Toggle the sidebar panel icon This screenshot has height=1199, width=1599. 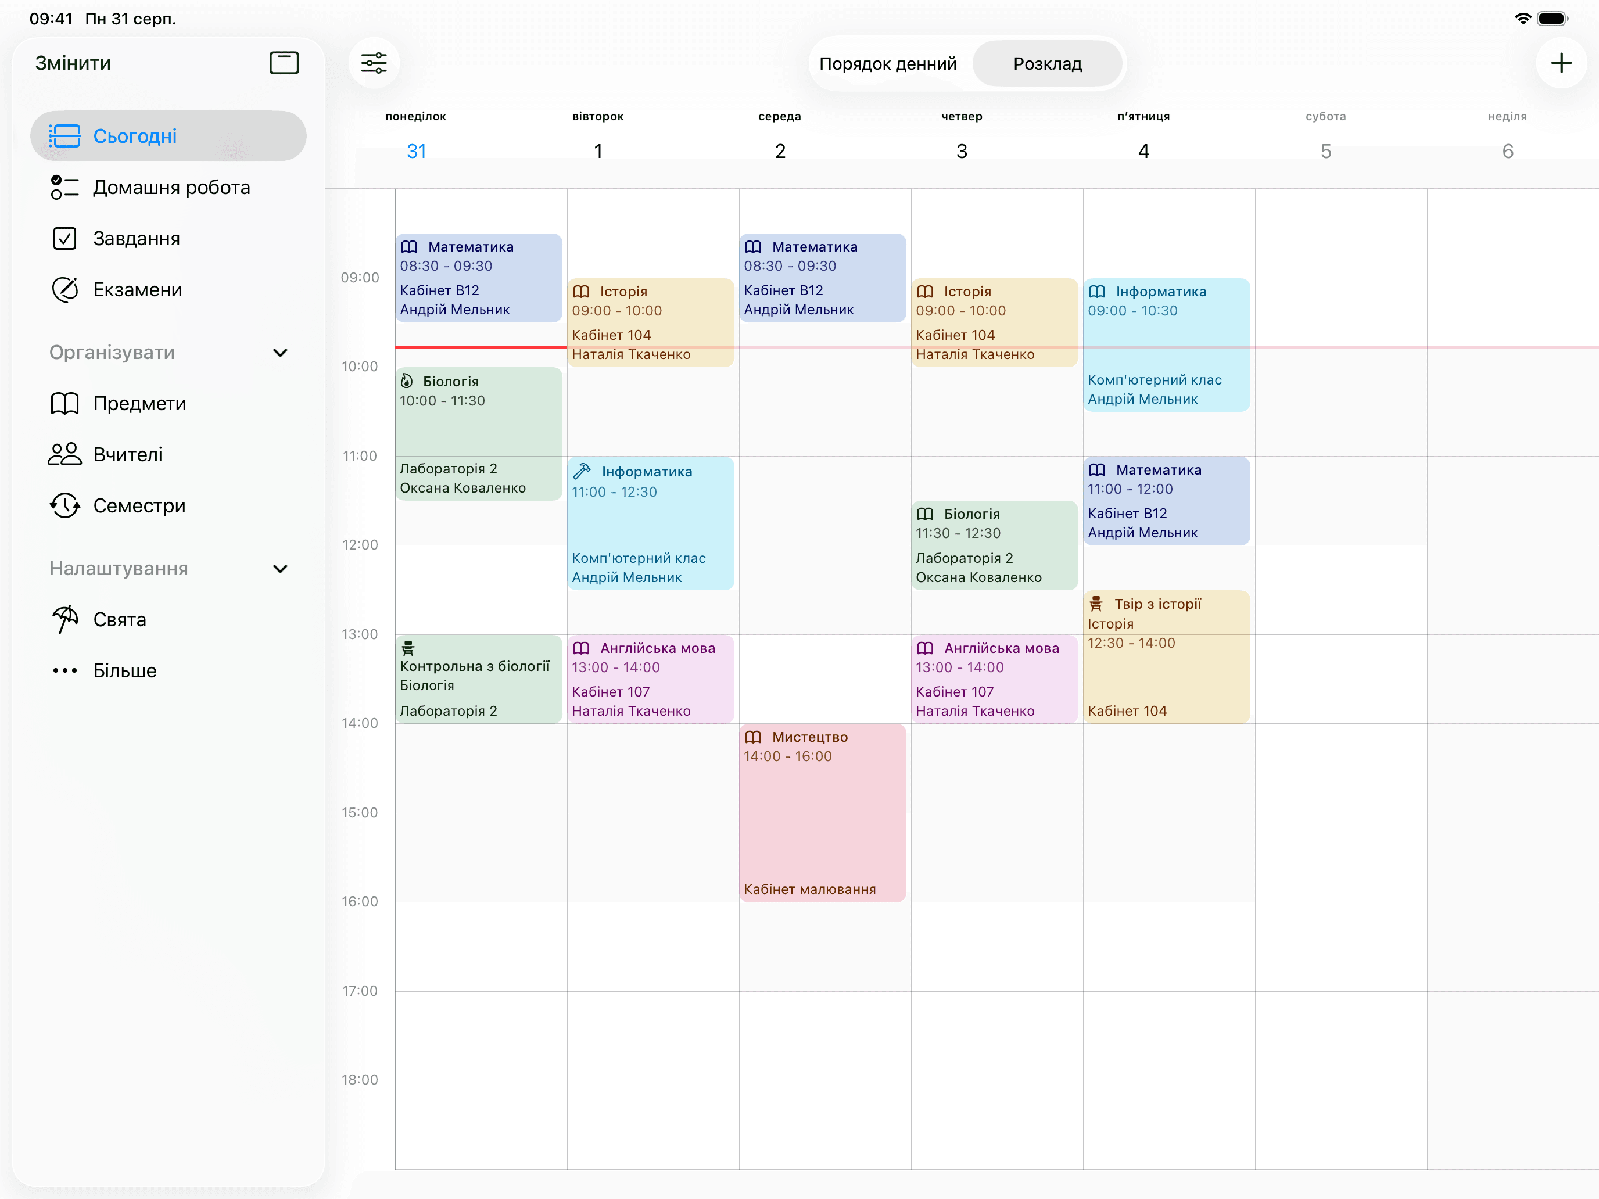(284, 63)
